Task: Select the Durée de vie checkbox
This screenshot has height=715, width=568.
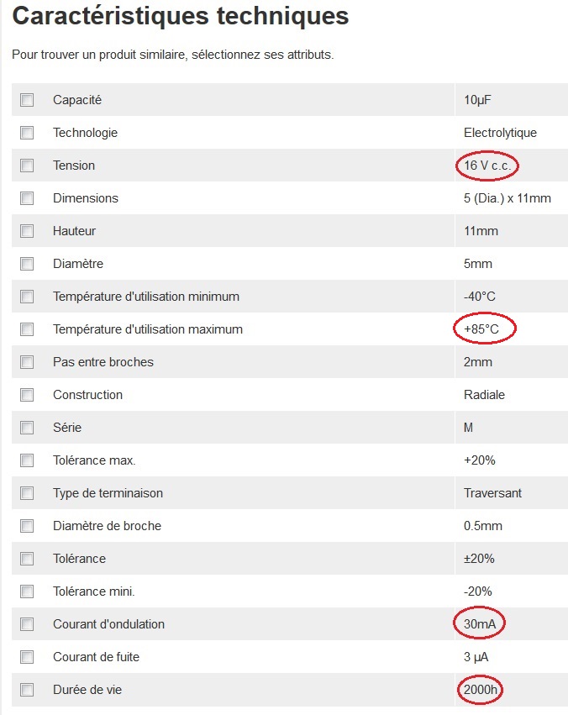Action: pos(27,690)
